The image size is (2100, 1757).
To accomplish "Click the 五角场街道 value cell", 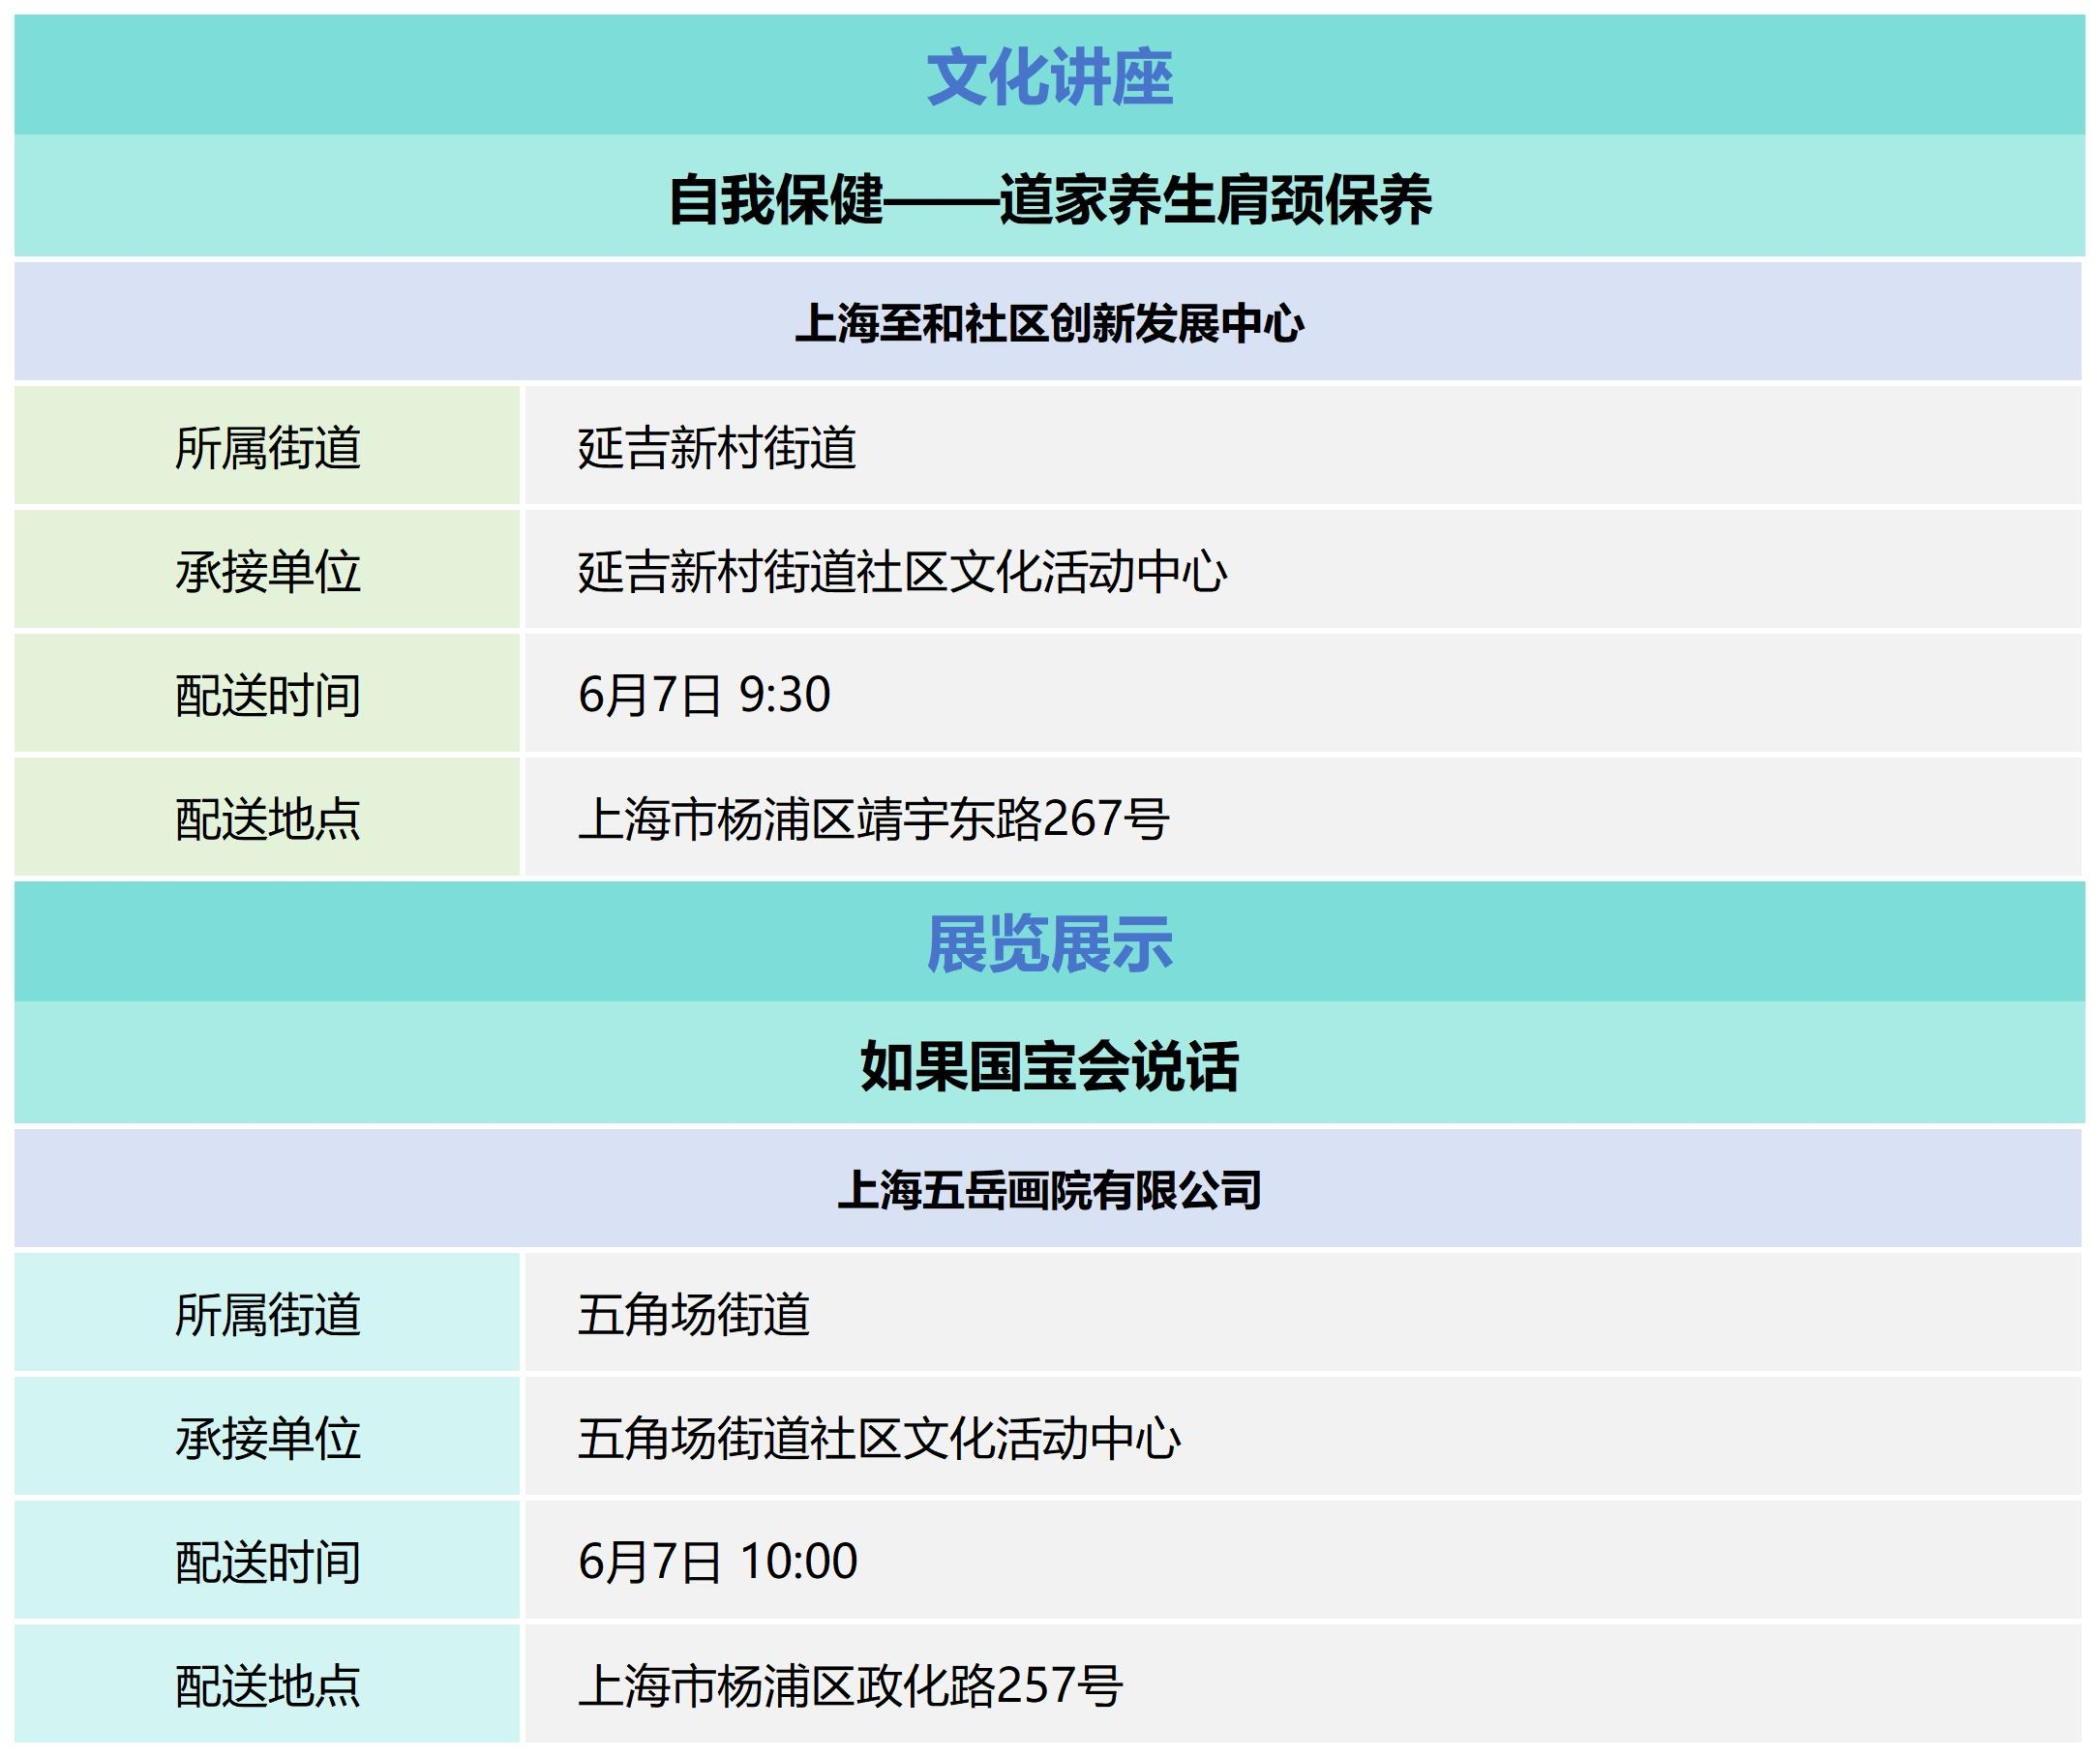I will 693,1314.
